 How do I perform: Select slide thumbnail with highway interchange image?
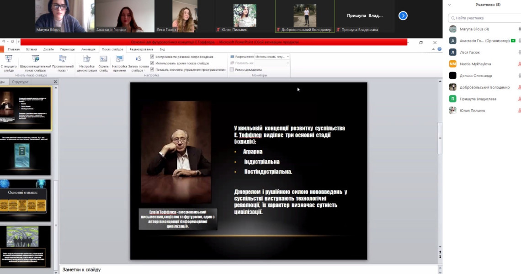26,247
